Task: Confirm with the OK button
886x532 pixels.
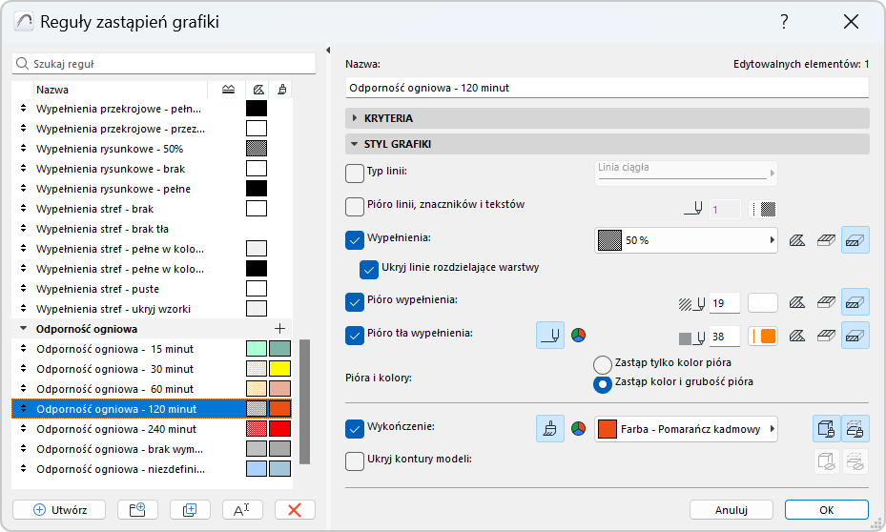Action: (x=827, y=510)
